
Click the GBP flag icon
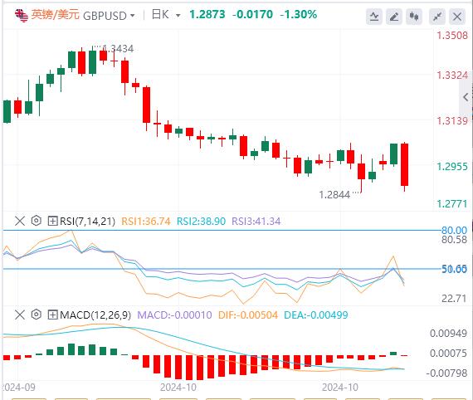click(x=22, y=15)
